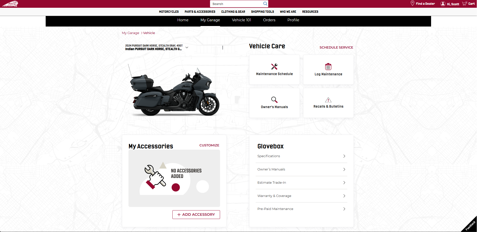This screenshot has width=477, height=232.
Task: Expand the vehicle selector dropdown
Action: 187,48
